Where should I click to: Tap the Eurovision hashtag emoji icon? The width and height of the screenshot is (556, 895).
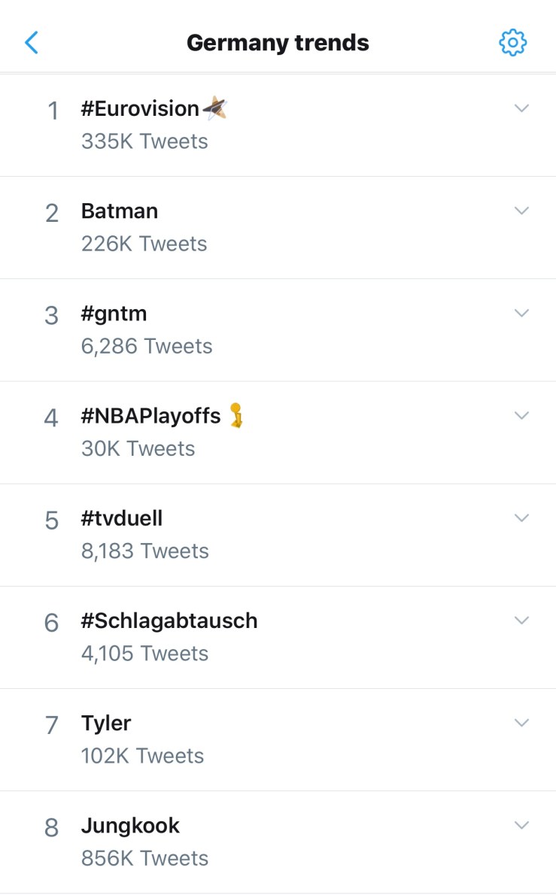(215, 108)
